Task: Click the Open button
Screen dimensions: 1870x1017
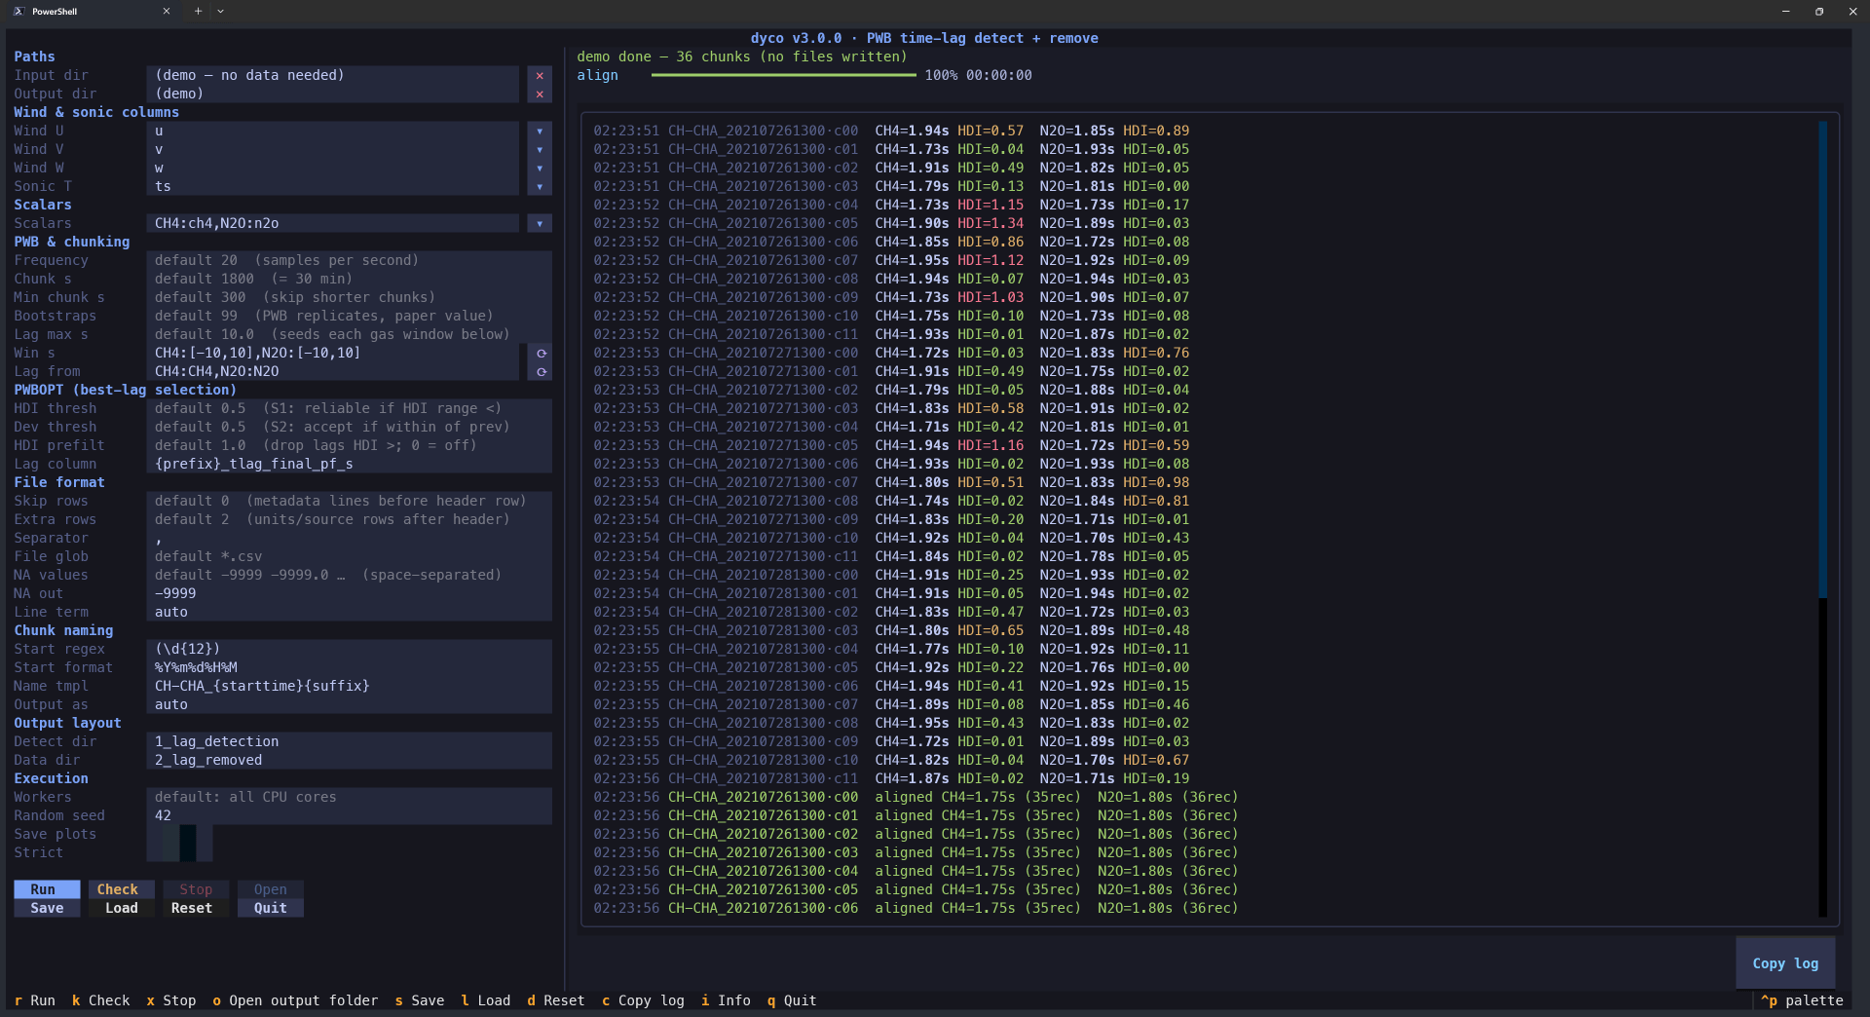Action: [x=270, y=889]
